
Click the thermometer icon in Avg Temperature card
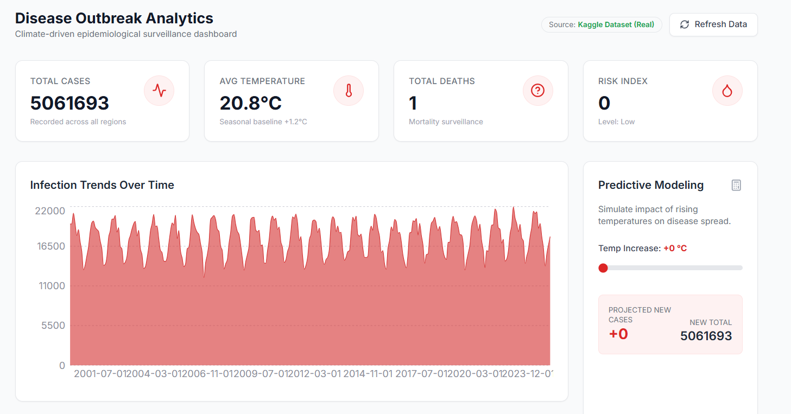click(x=348, y=91)
